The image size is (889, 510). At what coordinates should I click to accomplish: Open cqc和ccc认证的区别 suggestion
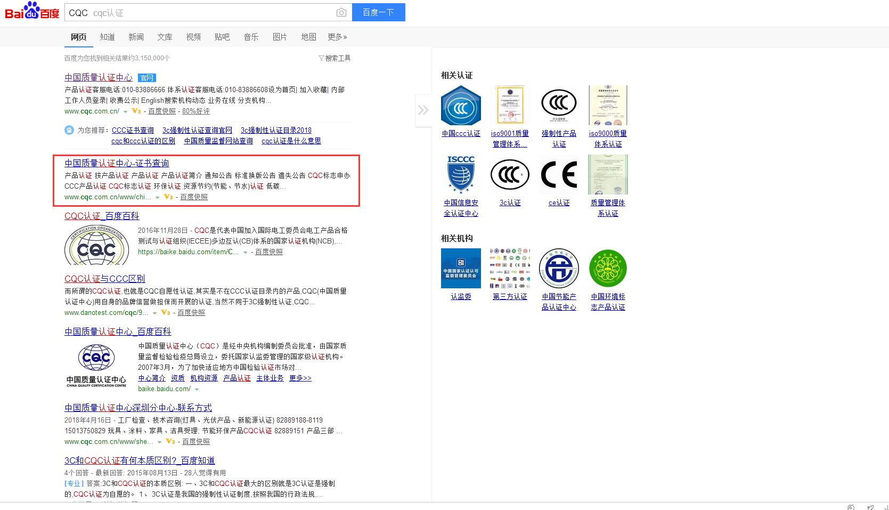point(143,141)
